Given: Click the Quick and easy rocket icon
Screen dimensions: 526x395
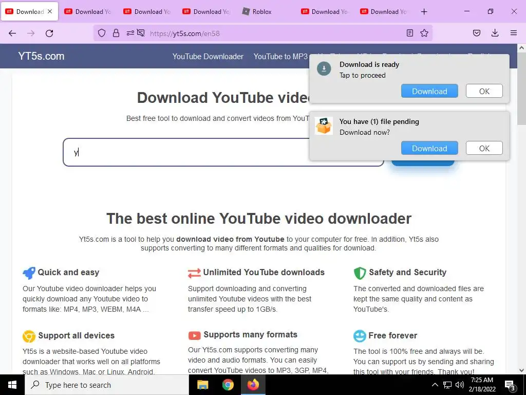Looking at the screenshot, I should (x=29, y=273).
